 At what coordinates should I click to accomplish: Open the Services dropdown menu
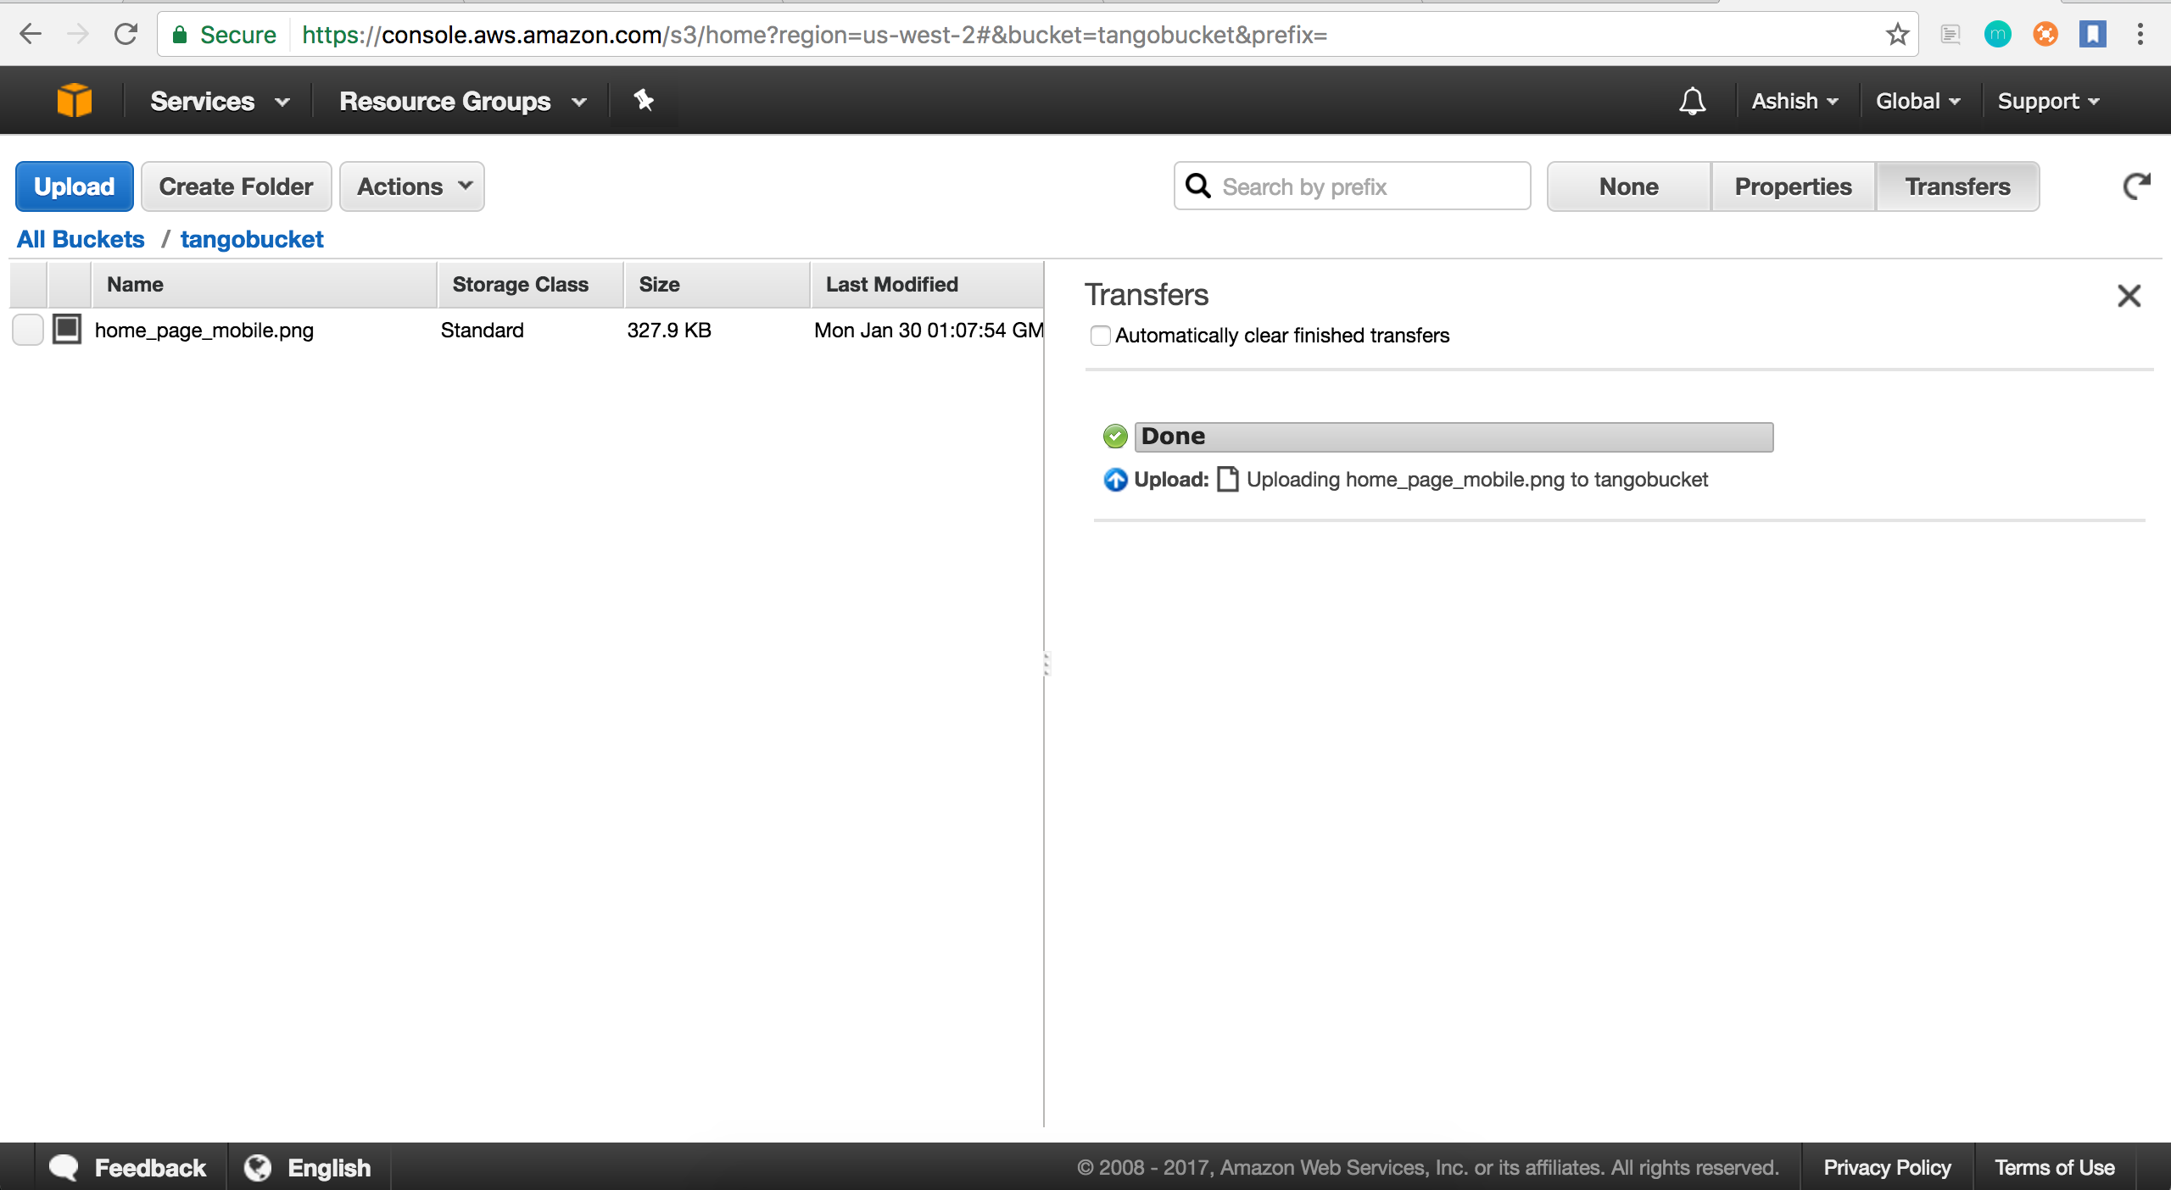click(x=220, y=101)
